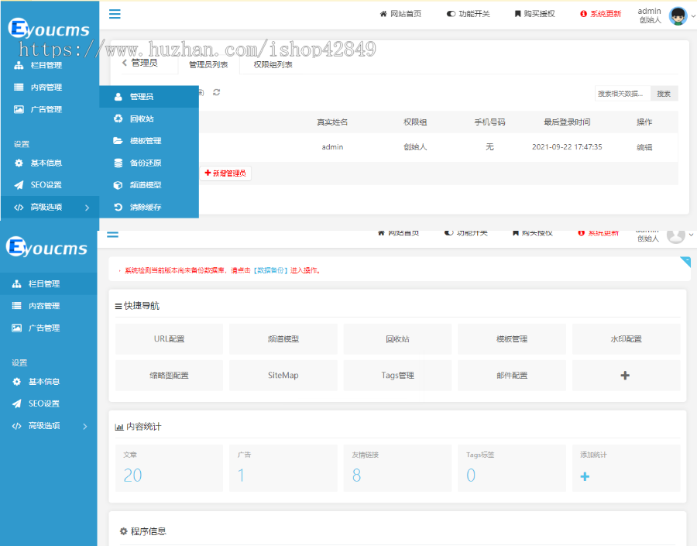Click the 数据备份 link in warning
The height and width of the screenshot is (546, 697).
(271, 270)
